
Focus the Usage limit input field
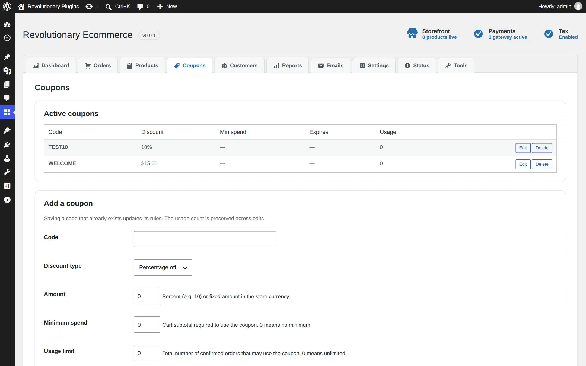147,353
